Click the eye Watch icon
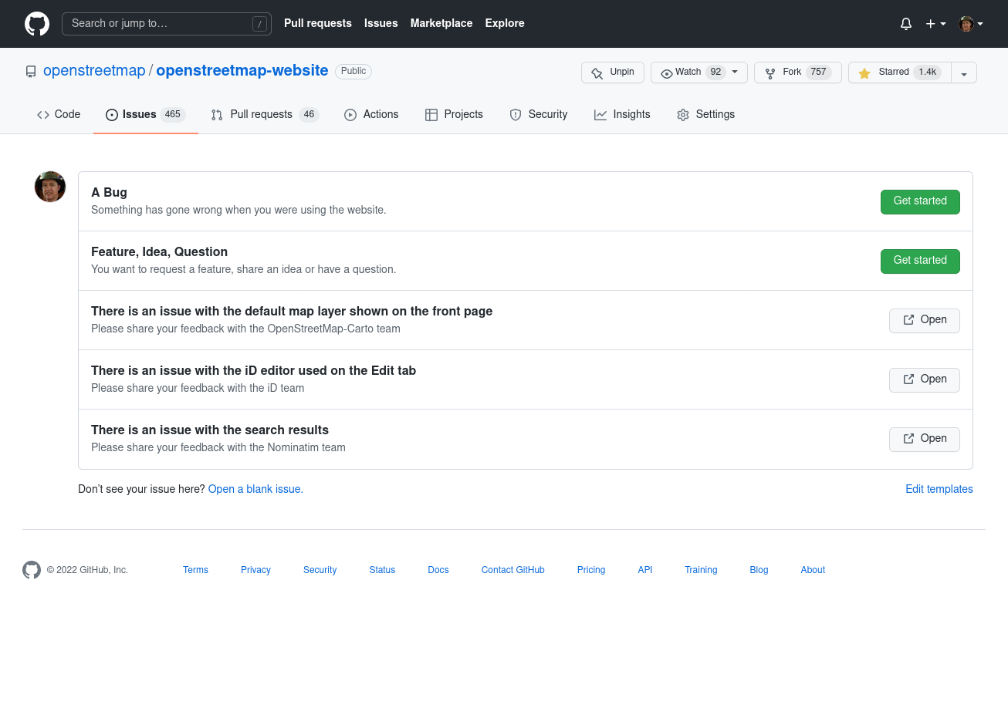 [667, 73]
